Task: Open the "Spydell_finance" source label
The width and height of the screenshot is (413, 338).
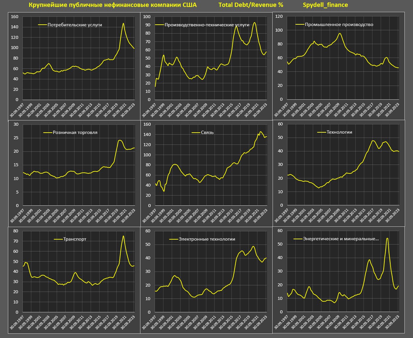Action: point(325,5)
